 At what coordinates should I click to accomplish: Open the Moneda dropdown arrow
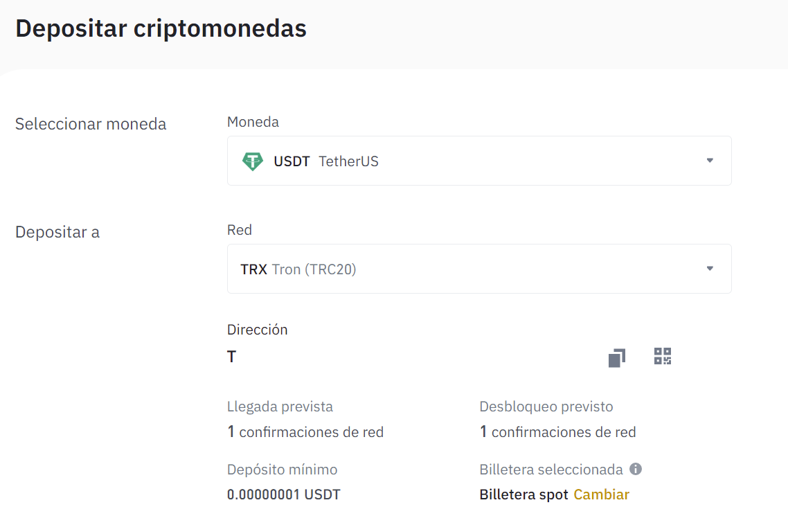(x=709, y=161)
